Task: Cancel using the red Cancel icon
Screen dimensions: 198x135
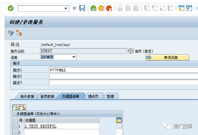Action: (109, 8)
